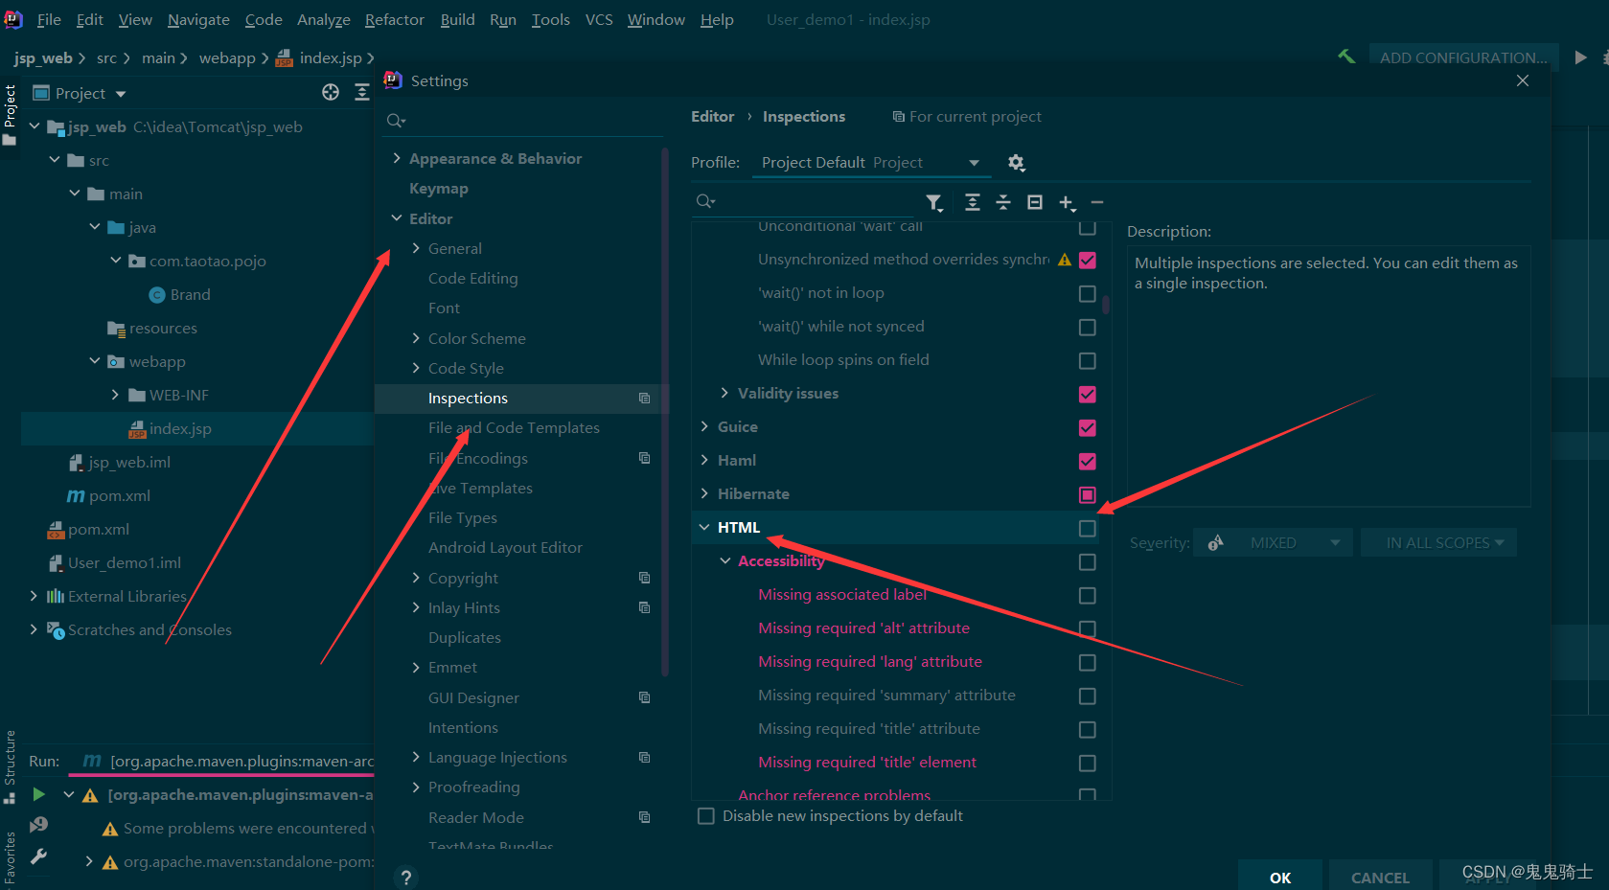This screenshot has height=890, width=1609.
Task: Click the rerun green play icon in Run panel
Action: coord(38,794)
